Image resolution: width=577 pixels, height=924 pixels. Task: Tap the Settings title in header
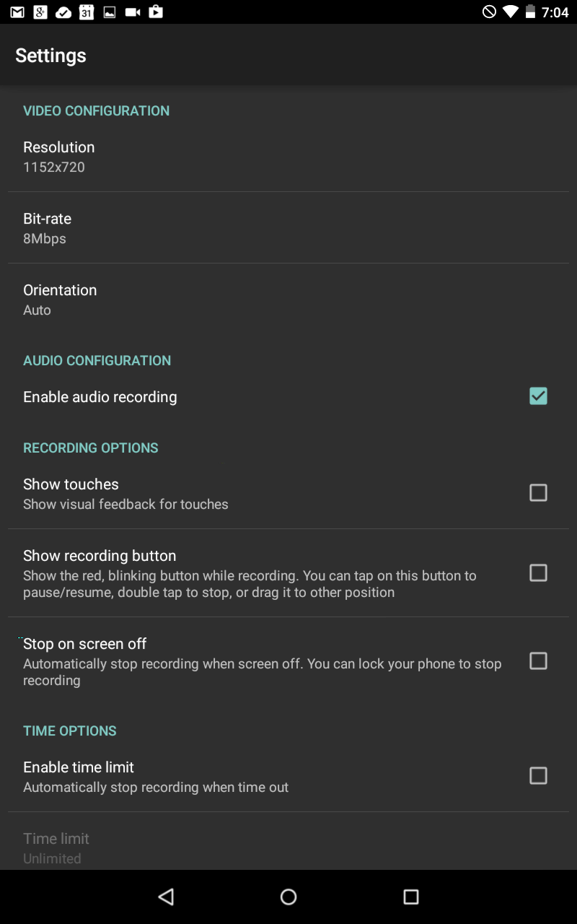(x=50, y=56)
